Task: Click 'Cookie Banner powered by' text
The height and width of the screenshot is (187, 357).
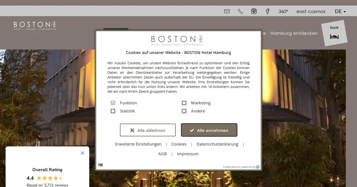Action: coord(239,167)
